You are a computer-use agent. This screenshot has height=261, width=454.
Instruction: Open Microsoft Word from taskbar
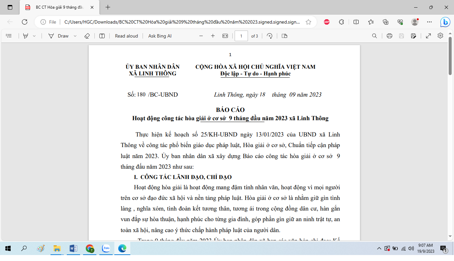[73, 248]
